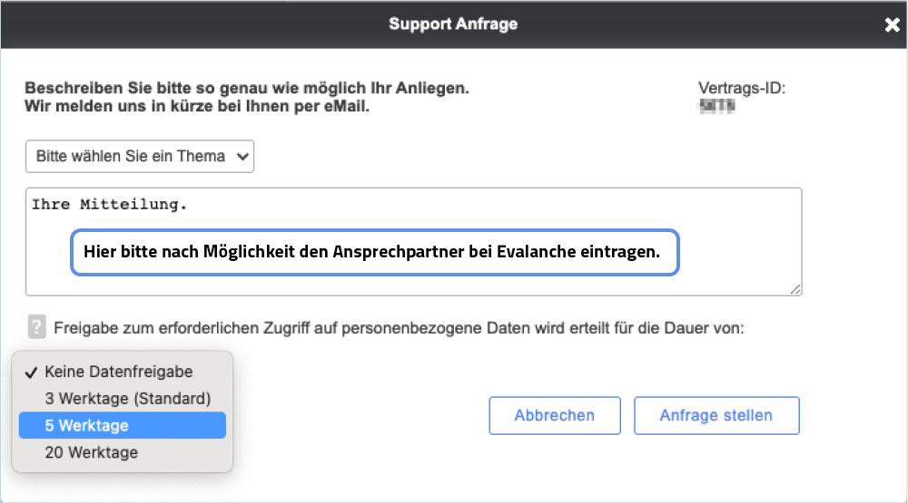The width and height of the screenshot is (908, 503).
Task: Pick the '5 Werktage' option
Action: tap(123, 425)
